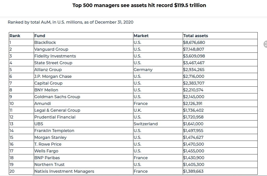The image size is (267, 176).
Task: Click the Goldman Sachs Group cell
Action: (57, 97)
